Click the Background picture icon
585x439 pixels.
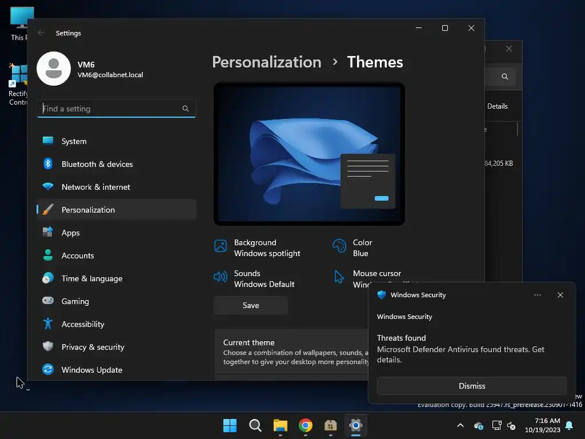pyautogui.click(x=221, y=246)
